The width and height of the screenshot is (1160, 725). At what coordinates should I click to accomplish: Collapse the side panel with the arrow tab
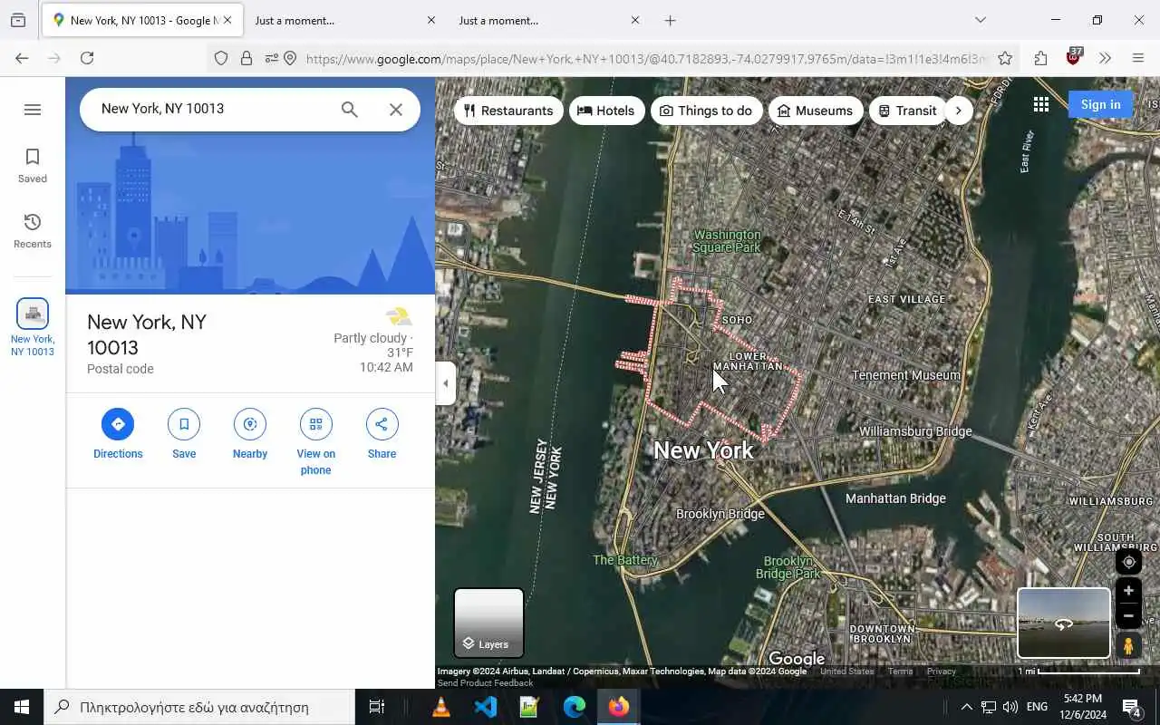coord(445,383)
